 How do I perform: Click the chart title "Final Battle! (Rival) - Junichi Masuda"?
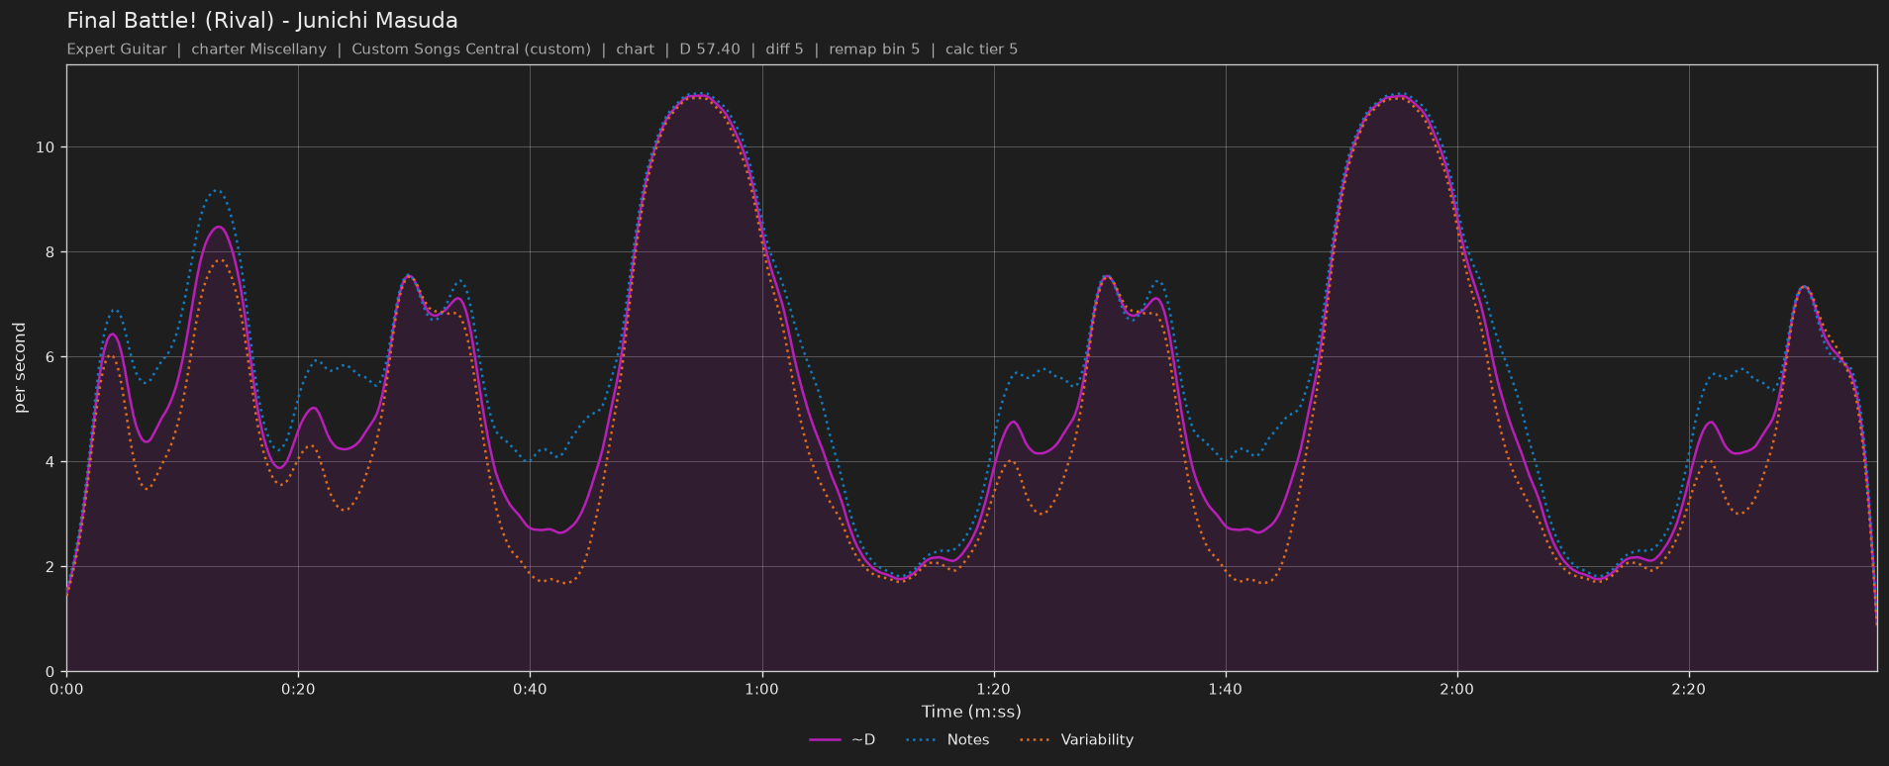pyautogui.click(x=262, y=21)
